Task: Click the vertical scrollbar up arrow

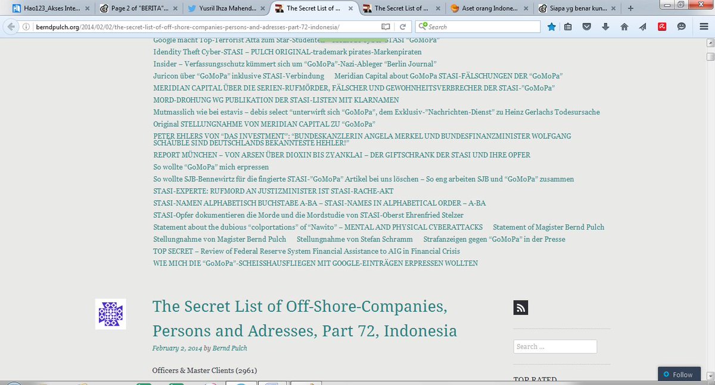Action: tap(710, 43)
